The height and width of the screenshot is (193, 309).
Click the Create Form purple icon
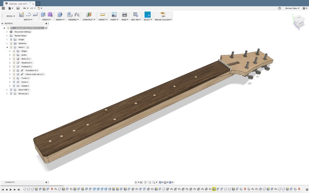coord(50,15)
